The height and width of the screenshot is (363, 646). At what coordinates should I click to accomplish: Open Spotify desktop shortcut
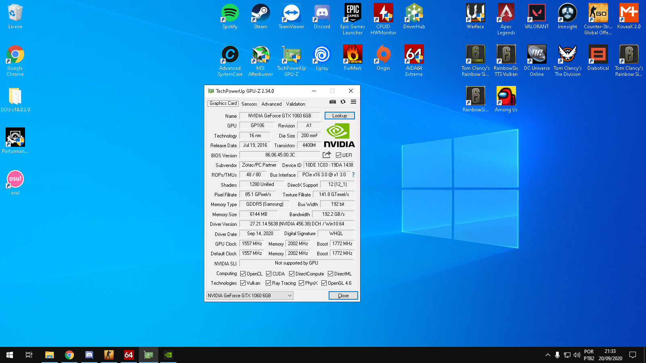coord(230,17)
